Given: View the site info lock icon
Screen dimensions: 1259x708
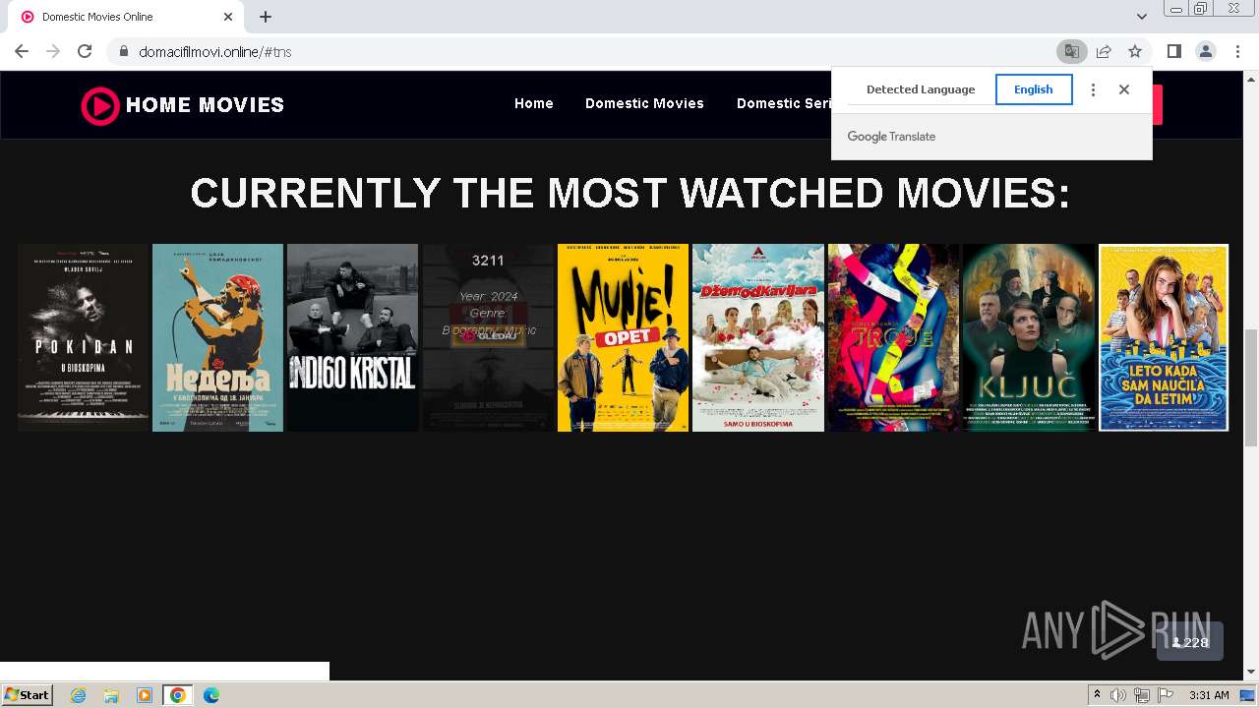Looking at the screenshot, I should click(123, 51).
